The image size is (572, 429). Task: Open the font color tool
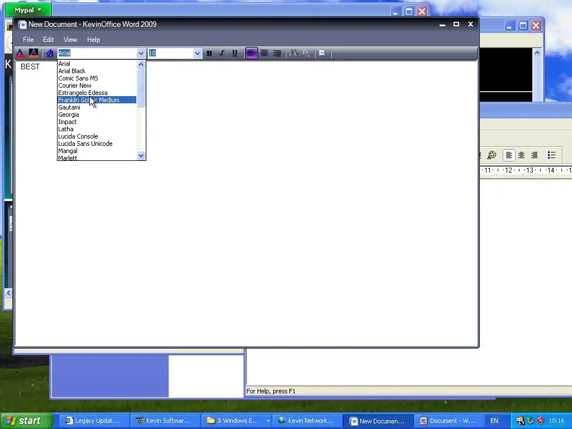(x=21, y=53)
